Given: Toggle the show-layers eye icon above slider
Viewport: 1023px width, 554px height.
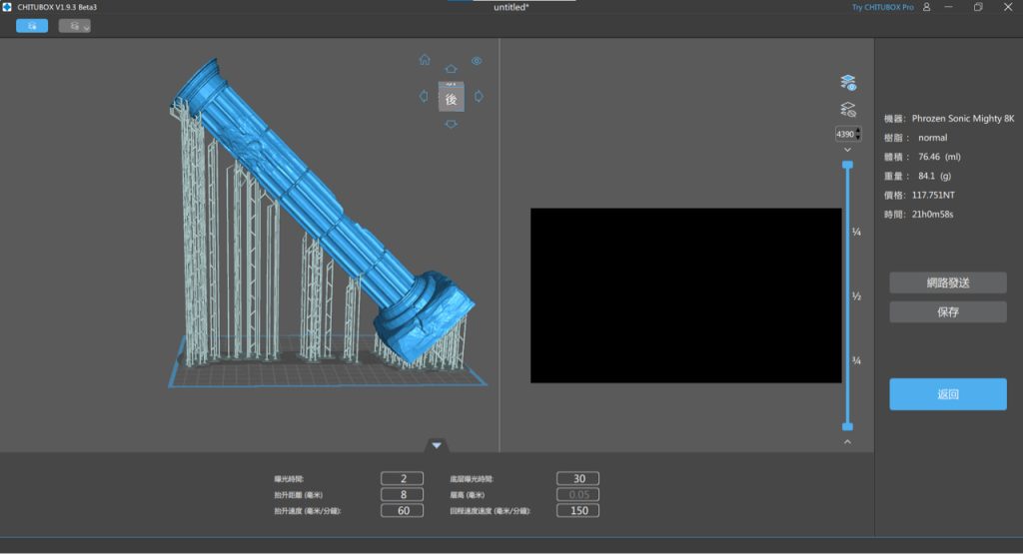Looking at the screenshot, I should click(x=847, y=83).
